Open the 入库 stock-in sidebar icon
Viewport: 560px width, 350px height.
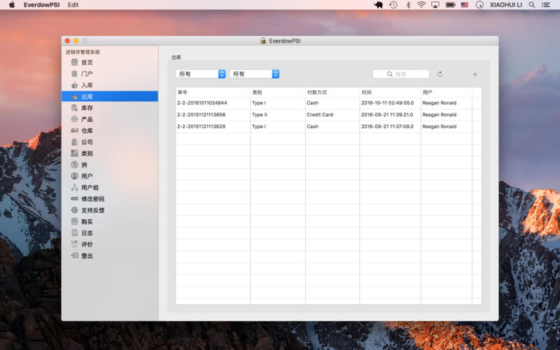74,85
